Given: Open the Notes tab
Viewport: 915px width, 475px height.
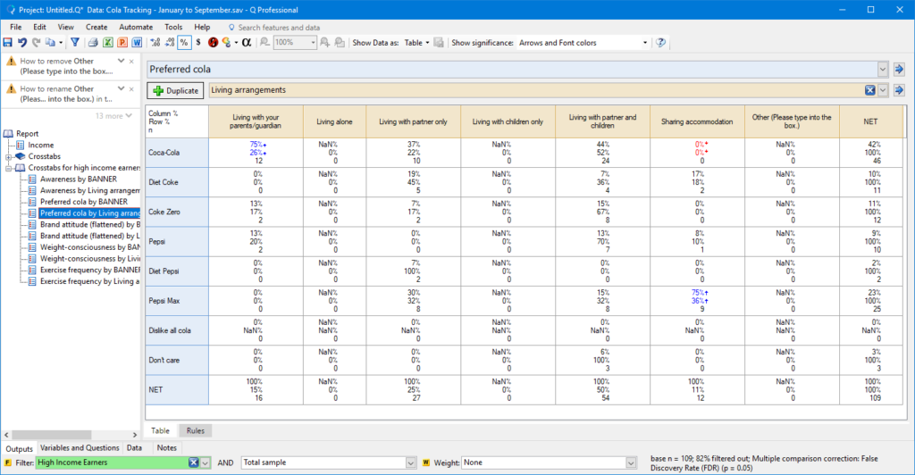Looking at the screenshot, I should click(x=166, y=447).
